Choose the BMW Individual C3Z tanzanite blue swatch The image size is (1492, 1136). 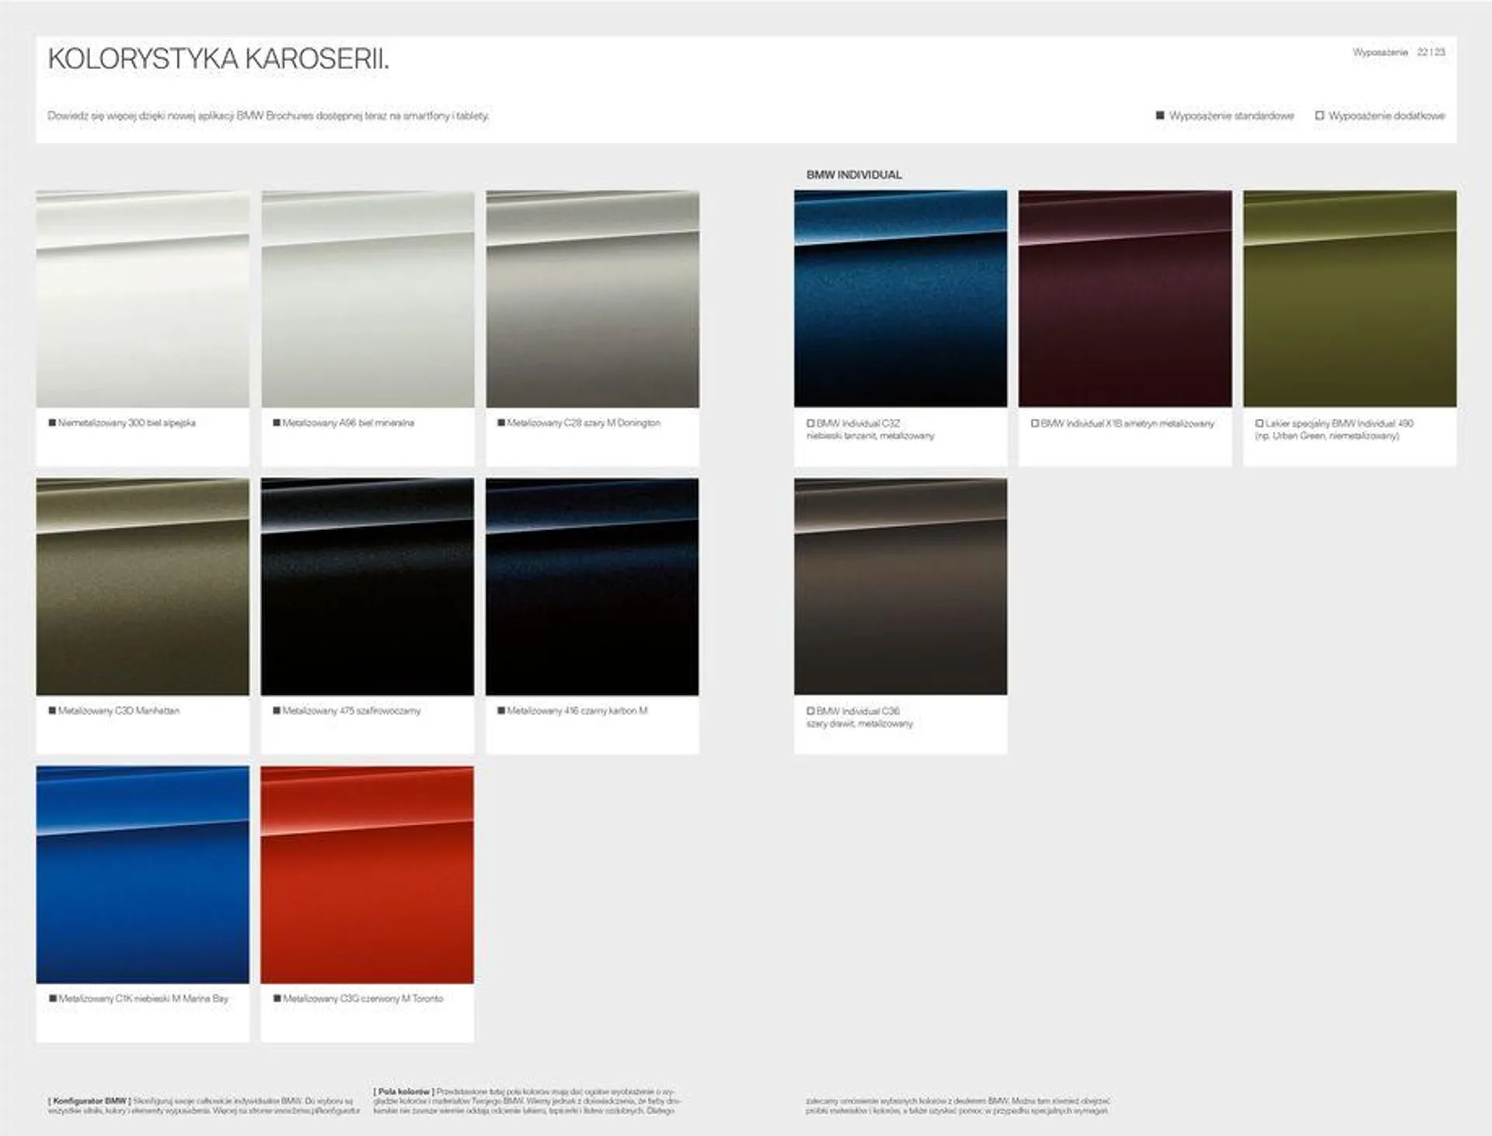[x=901, y=298]
